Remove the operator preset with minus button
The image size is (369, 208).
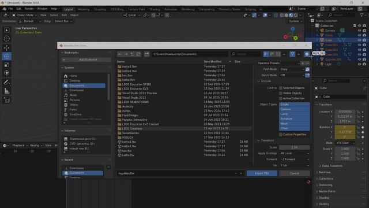point(307,63)
